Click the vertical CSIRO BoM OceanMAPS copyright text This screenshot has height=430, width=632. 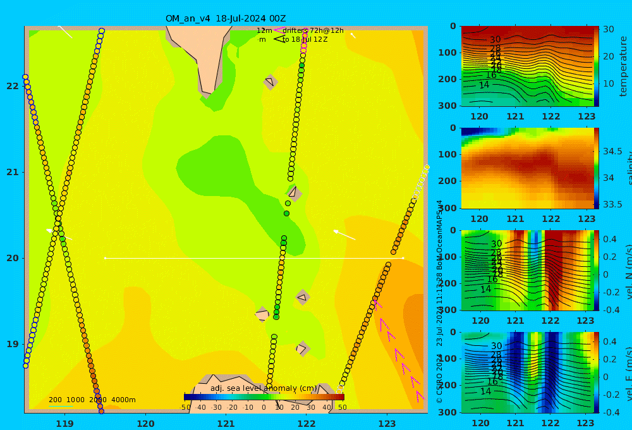(439, 302)
